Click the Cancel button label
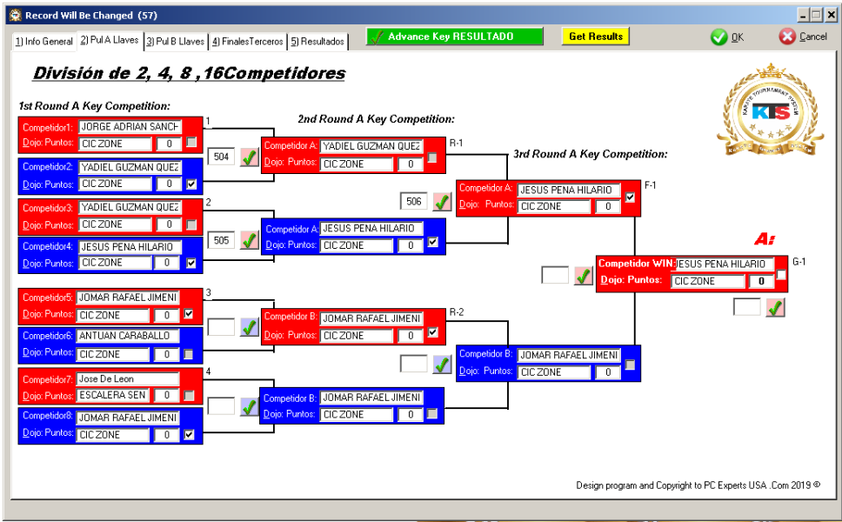This screenshot has width=842, height=522. point(813,37)
